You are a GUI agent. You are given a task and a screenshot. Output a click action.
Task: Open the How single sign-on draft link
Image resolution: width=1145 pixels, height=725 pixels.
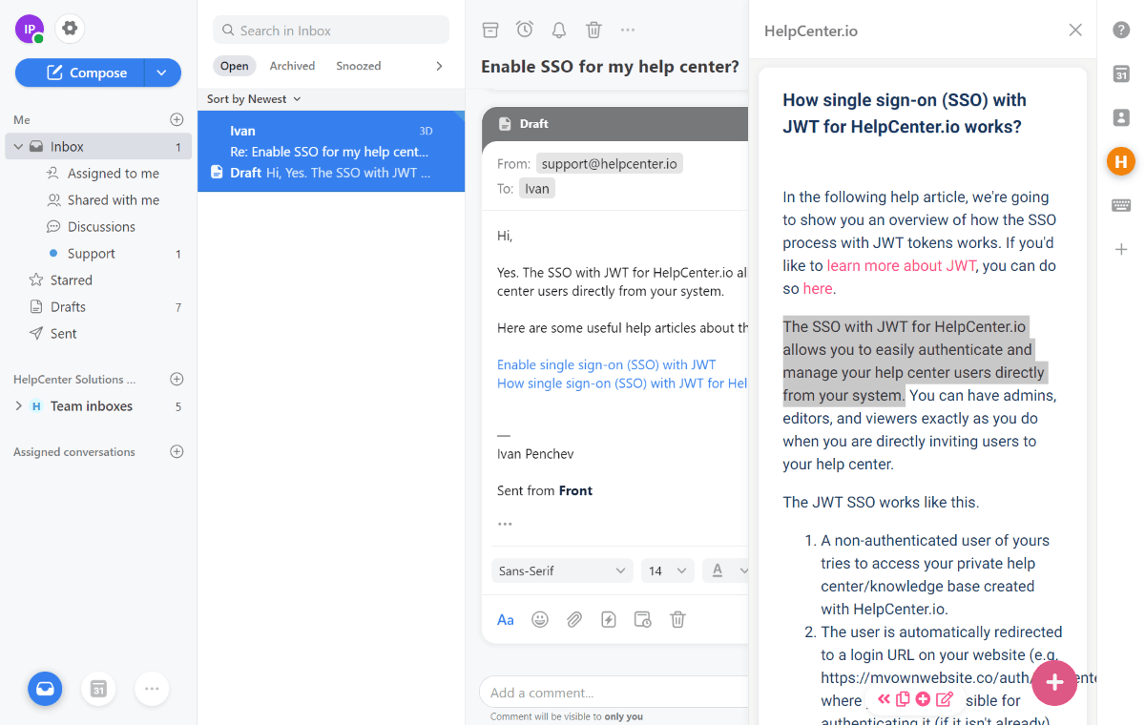tap(622, 383)
